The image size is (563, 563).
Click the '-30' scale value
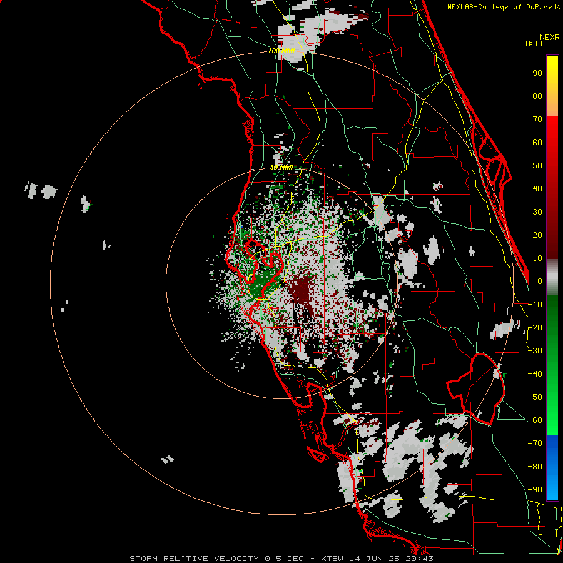pyautogui.click(x=535, y=351)
